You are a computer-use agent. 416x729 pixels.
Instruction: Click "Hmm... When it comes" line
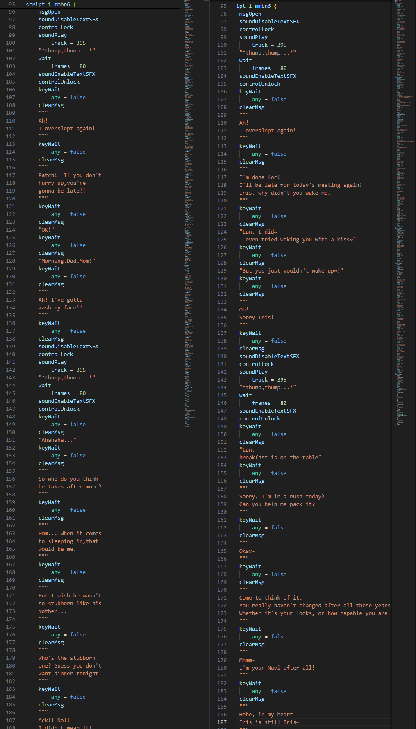tap(70, 534)
